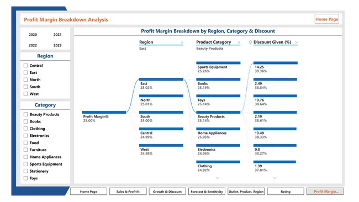Tick the Central region checkbox
The height and width of the screenshot is (202, 359).
click(x=25, y=66)
